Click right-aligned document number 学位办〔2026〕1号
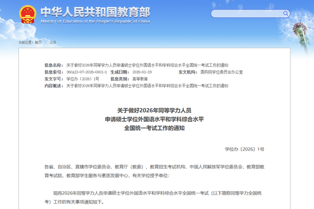This screenshot has height=209, width=314. click(x=244, y=149)
